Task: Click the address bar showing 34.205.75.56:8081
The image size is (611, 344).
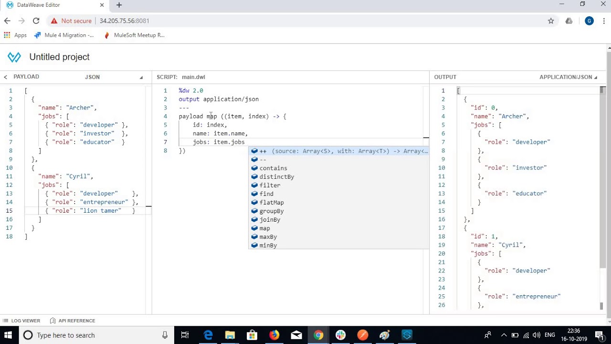Action: 124,21
